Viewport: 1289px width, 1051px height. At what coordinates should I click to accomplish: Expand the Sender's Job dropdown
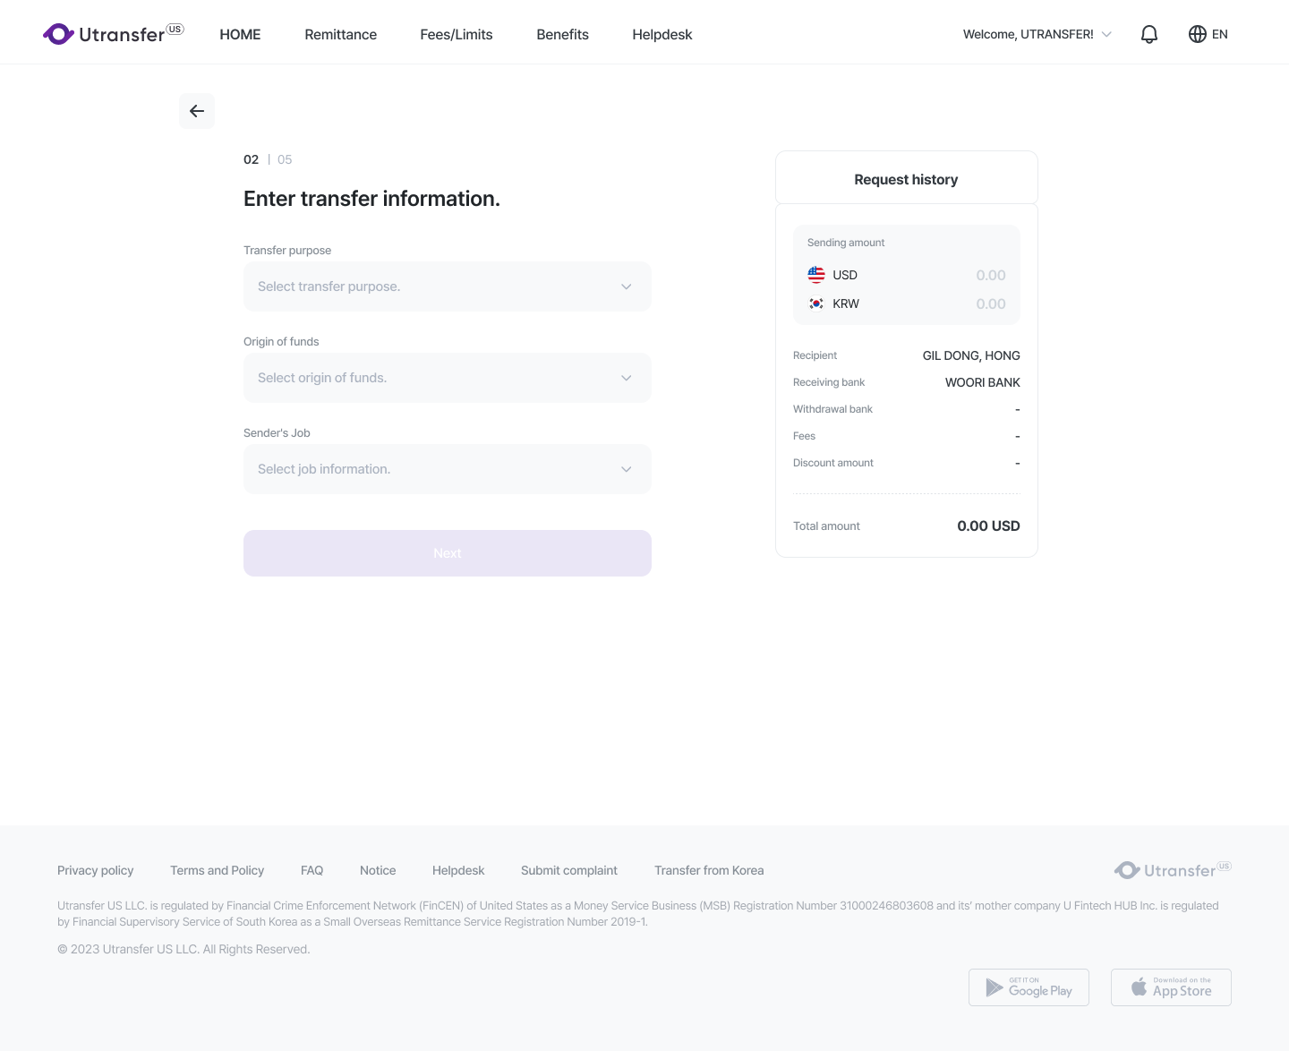pyautogui.click(x=448, y=469)
